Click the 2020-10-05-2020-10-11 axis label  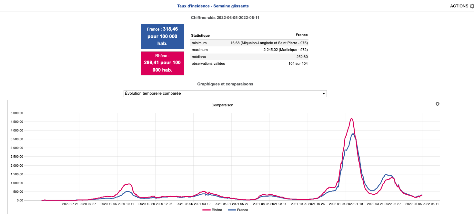(117, 204)
